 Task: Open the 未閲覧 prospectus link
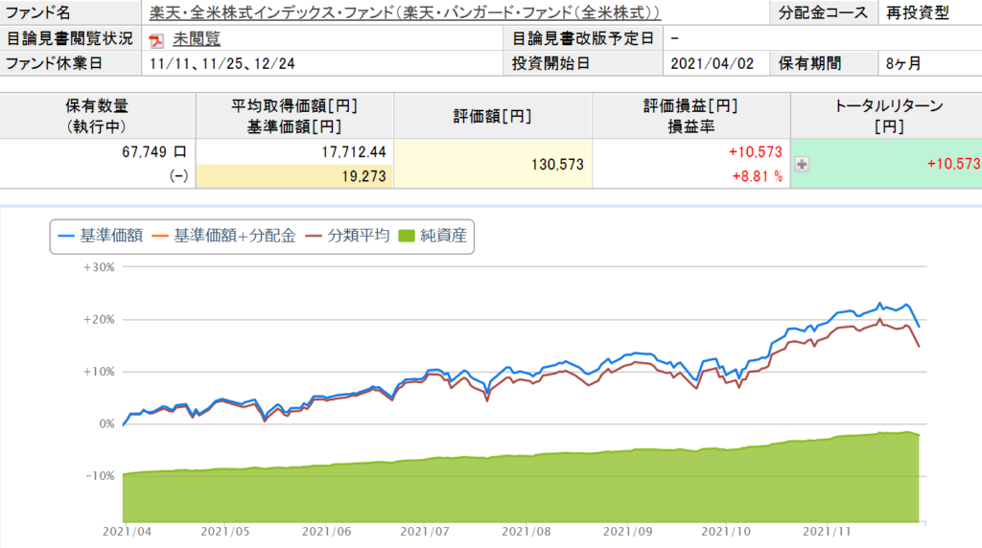197,38
